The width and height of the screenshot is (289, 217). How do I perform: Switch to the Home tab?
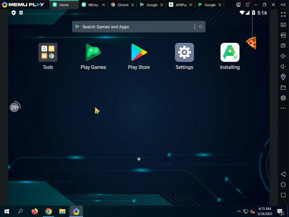click(64, 5)
